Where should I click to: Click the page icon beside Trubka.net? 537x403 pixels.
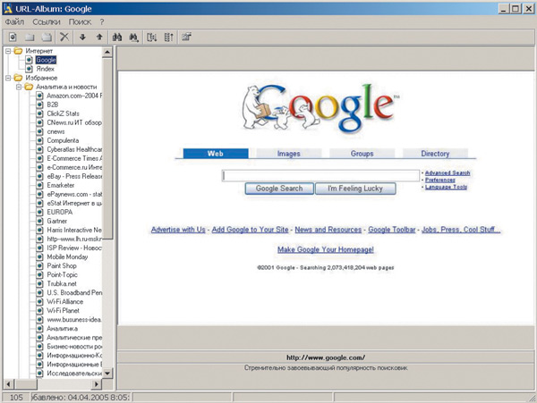(x=40, y=283)
